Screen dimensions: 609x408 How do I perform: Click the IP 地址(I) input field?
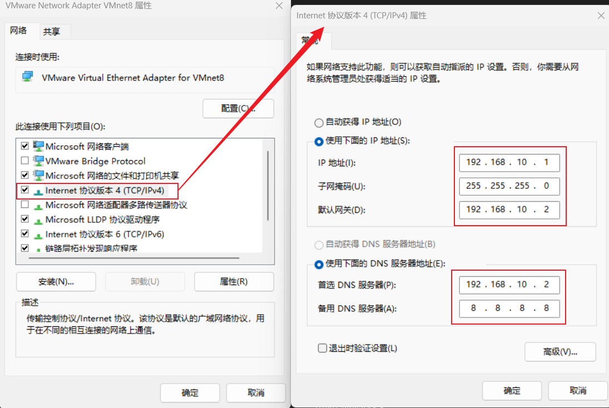tap(509, 162)
